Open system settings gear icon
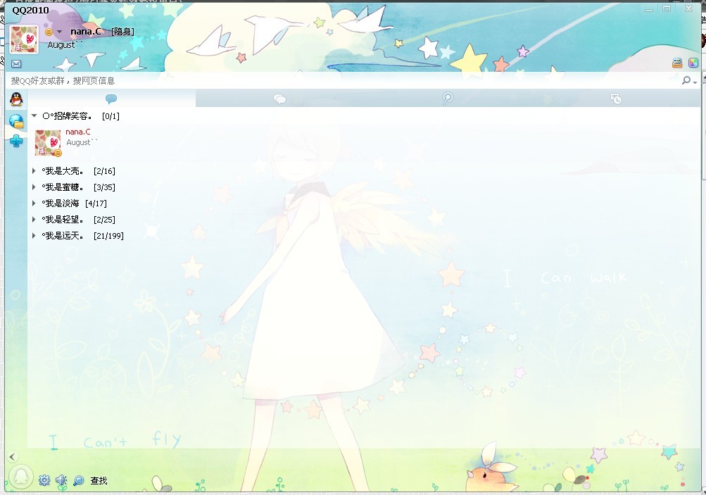The height and width of the screenshot is (495, 706). [x=44, y=480]
